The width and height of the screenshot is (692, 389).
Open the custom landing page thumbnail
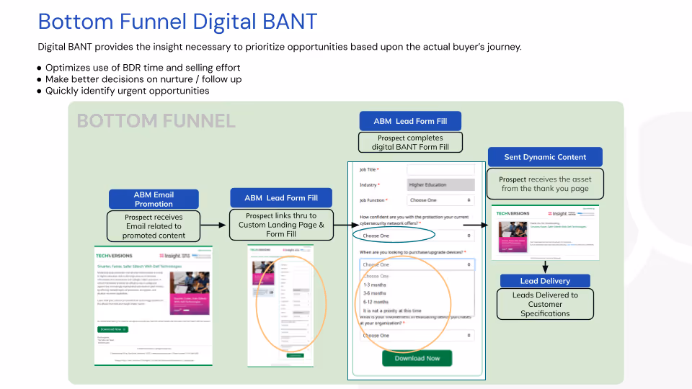click(280, 305)
